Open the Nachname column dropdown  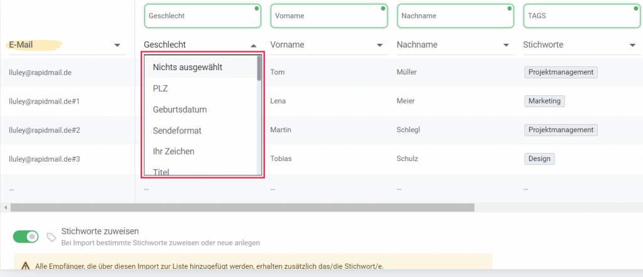[x=506, y=45]
